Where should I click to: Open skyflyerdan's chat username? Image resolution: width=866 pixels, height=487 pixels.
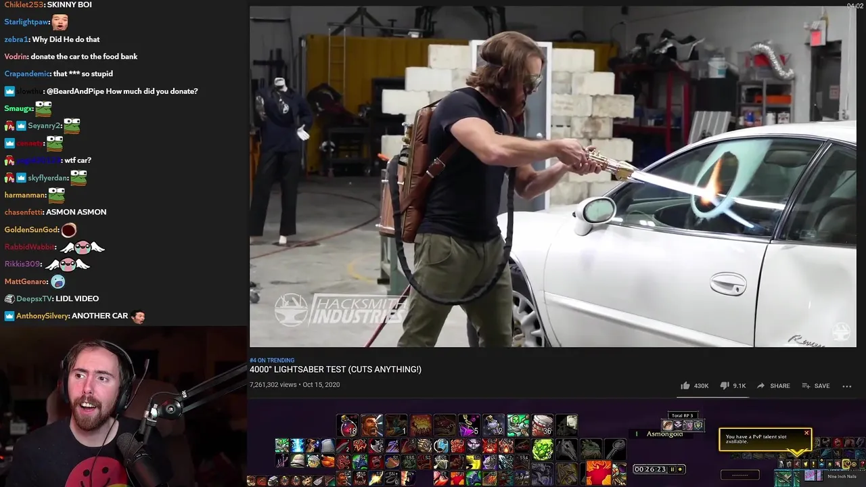tap(47, 178)
